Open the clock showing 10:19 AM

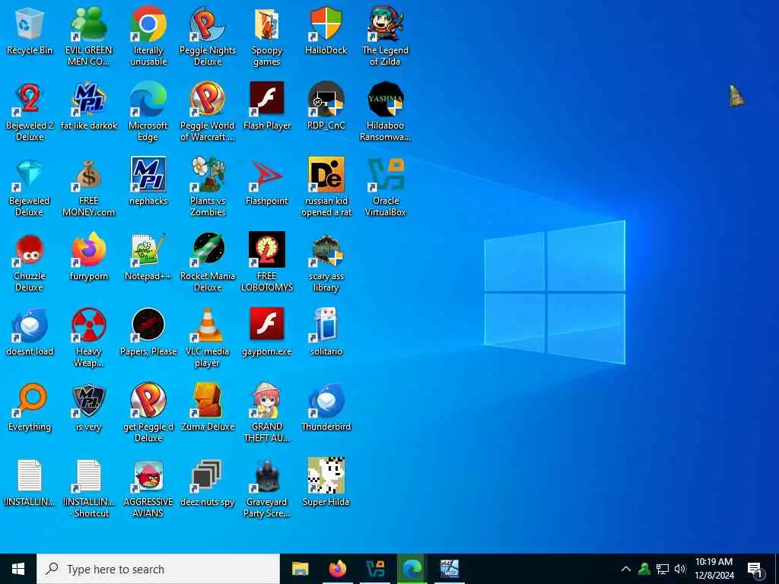(714, 569)
